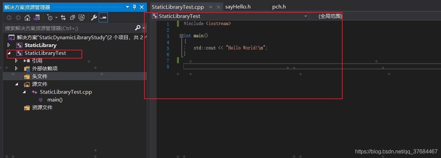Click the #include <iostream> line

[x=207, y=24]
